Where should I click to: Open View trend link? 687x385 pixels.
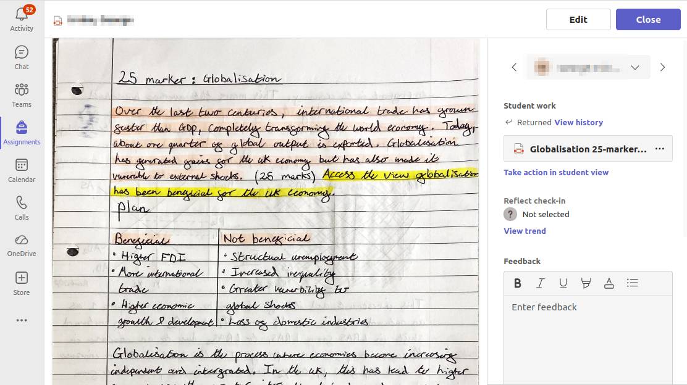pos(525,231)
